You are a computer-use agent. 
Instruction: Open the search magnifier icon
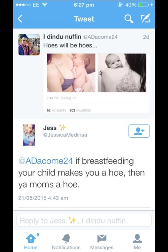(x=129, y=19)
